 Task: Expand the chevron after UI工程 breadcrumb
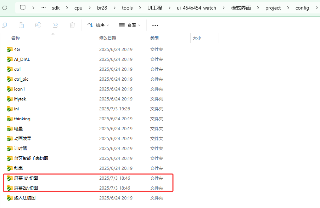coord(169,8)
